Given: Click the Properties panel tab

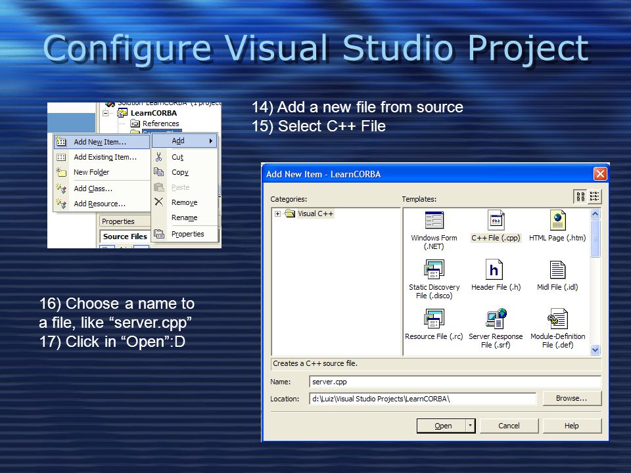Looking at the screenshot, I should (125, 221).
